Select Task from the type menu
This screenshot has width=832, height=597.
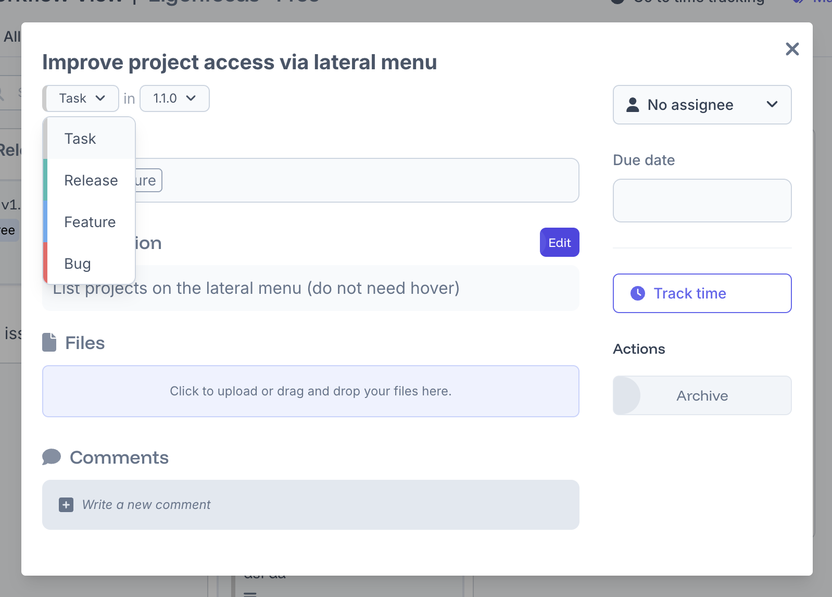pos(80,139)
